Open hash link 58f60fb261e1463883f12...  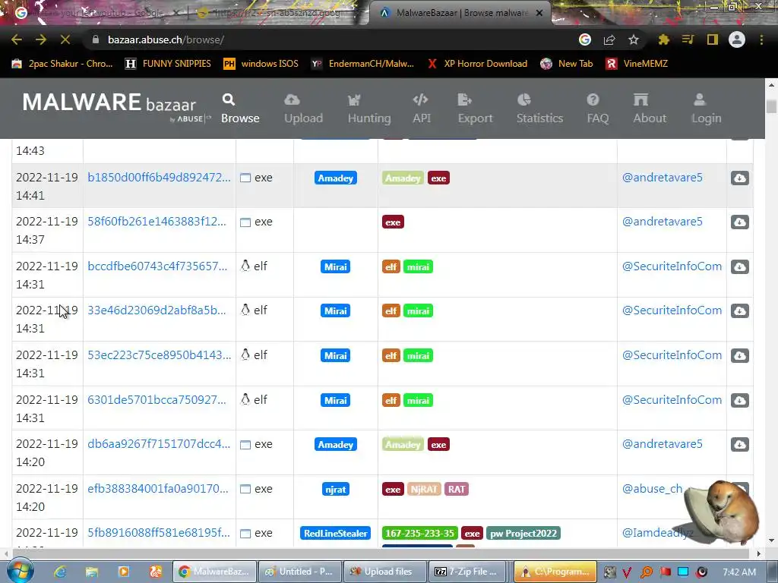click(x=157, y=222)
